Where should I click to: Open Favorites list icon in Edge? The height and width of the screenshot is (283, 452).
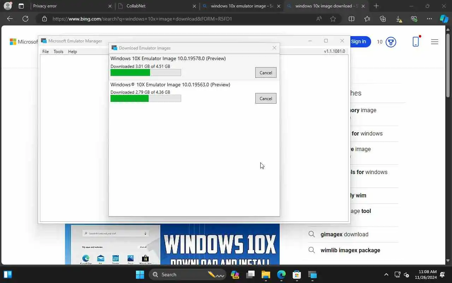(x=367, y=19)
